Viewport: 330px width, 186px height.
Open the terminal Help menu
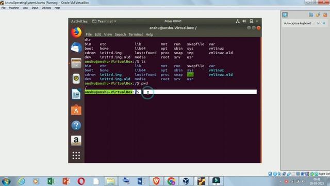tap(149, 35)
